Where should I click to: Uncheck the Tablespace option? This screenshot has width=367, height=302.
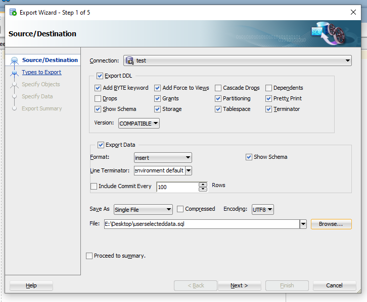218,109
